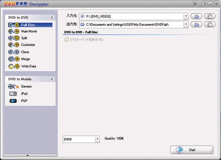Screen dimensions: 221x160
Task: Switch to Main Movie mode label
Action: coord(29,31)
